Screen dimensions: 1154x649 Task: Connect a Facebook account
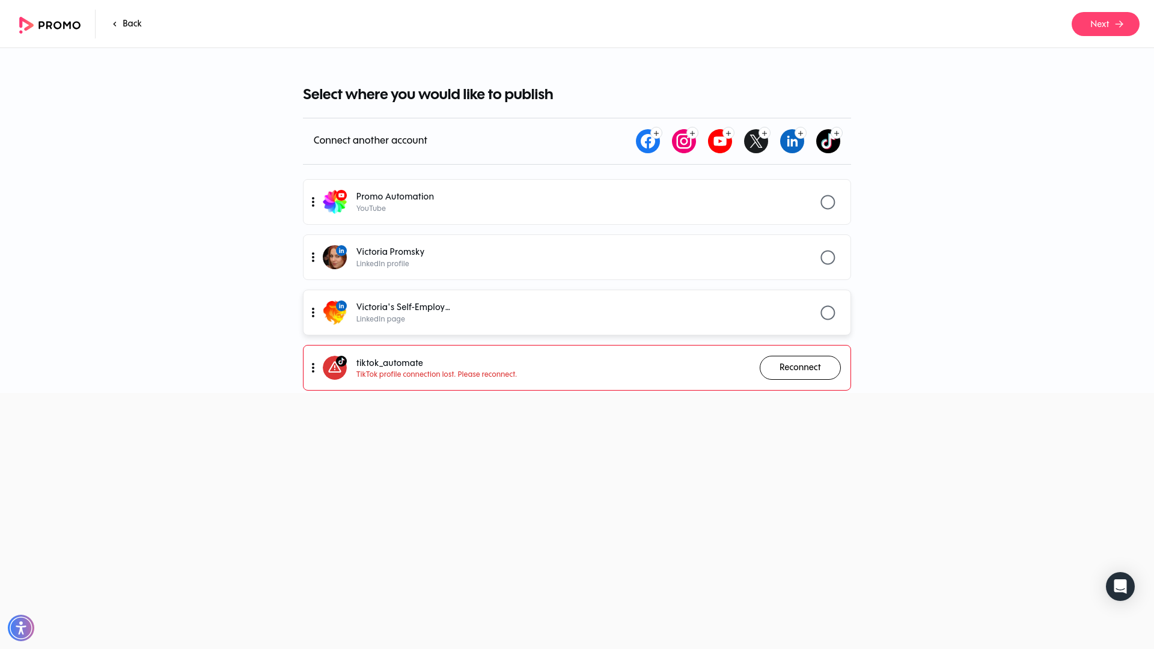coord(647,141)
